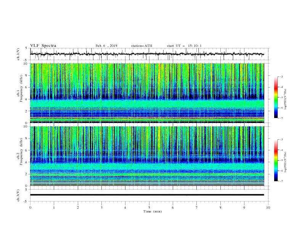Click the ch.2 "Frequency (kHz)" axis label
This screenshot has height=233, width=302.
click(x=21, y=152)
